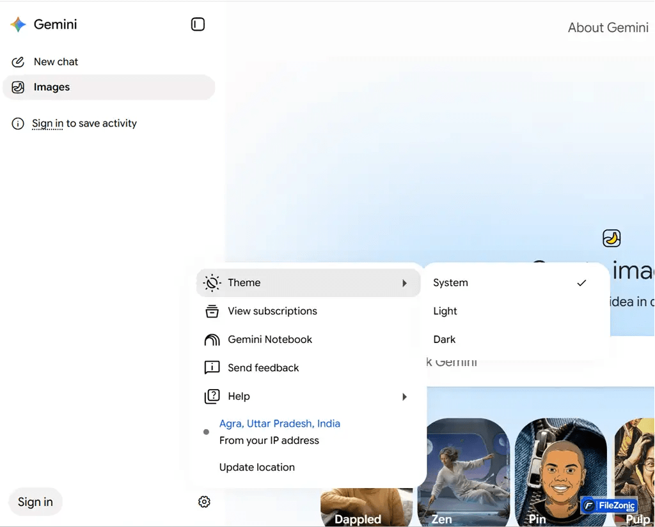Select the Dark theme option

[x=510, y=340]
